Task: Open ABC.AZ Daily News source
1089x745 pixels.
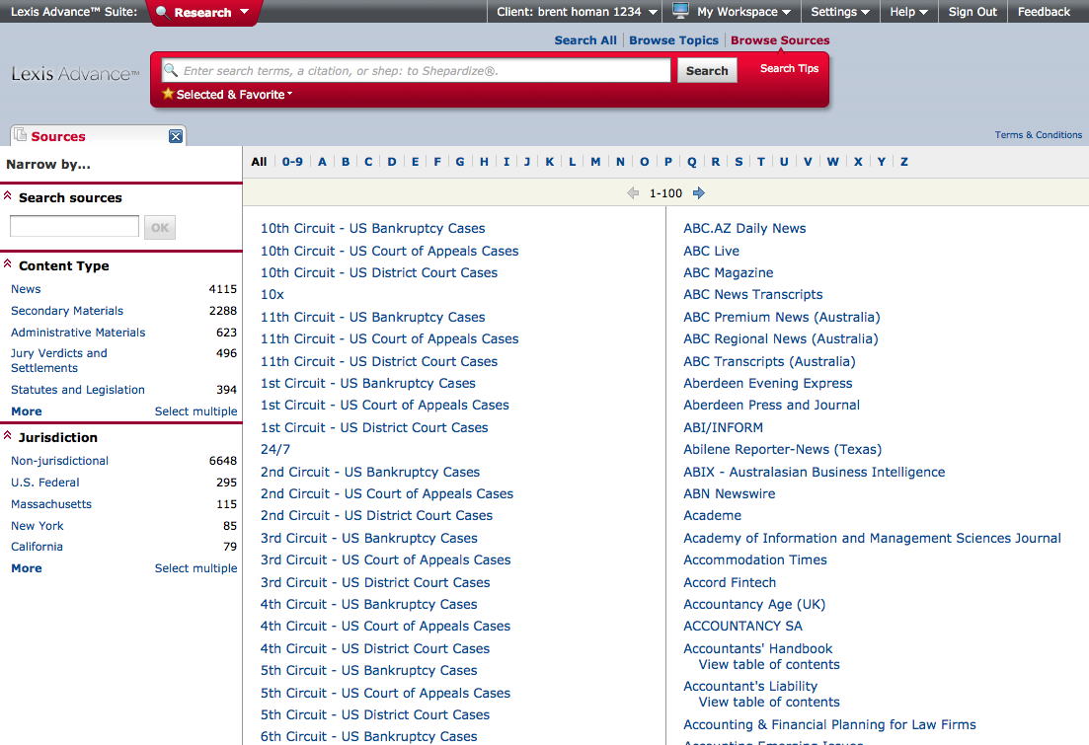Action: pyautogui.click(x=744, y=228)
